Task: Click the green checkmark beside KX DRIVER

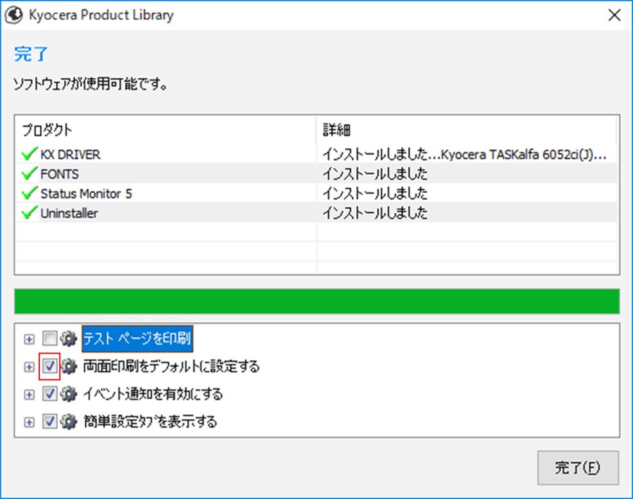Action: [30, 154]
